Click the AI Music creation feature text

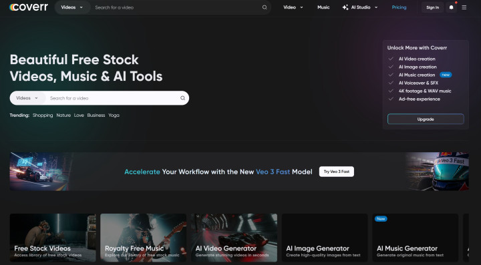tap(417, 75)
